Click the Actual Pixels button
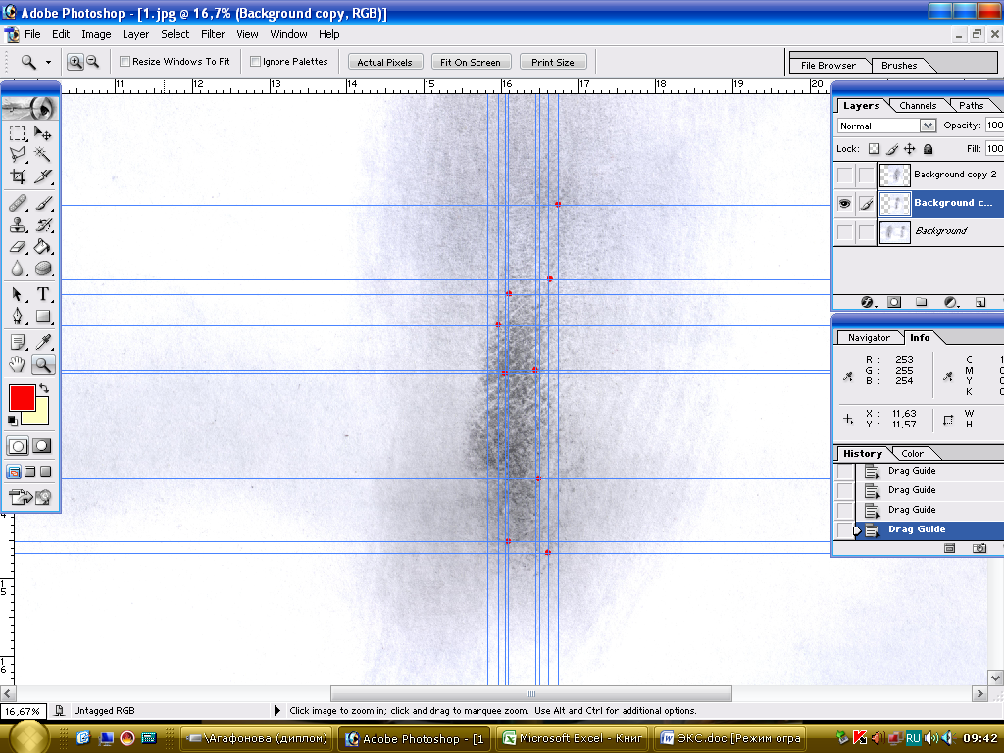 coord(384,62)
